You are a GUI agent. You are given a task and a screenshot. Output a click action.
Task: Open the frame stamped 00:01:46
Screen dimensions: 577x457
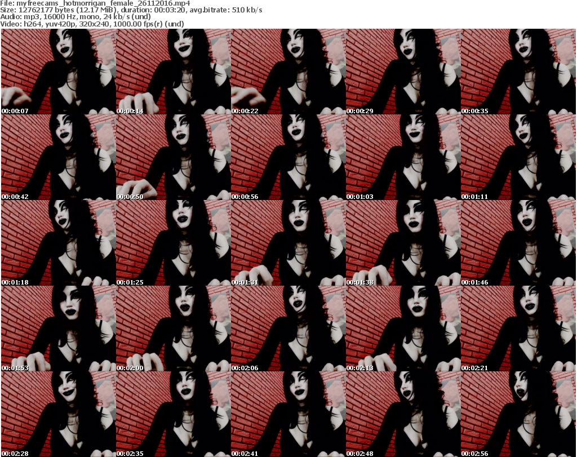click(518, 243)
